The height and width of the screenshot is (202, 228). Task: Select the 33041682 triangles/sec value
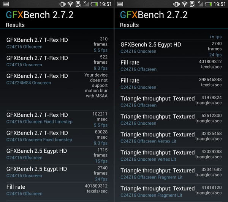(x=209, y=172)
